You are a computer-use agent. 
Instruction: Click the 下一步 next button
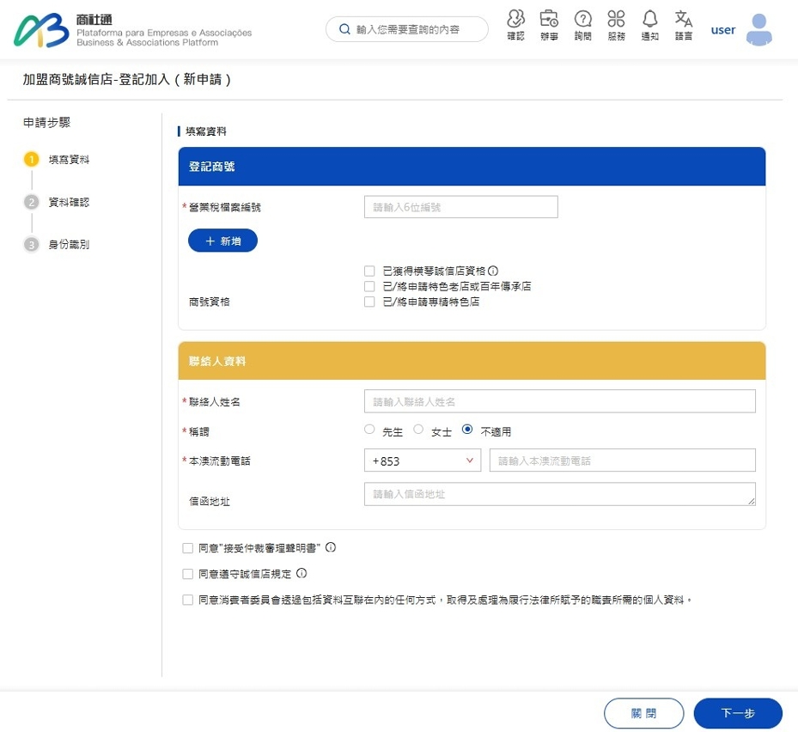tap(737, 712)
